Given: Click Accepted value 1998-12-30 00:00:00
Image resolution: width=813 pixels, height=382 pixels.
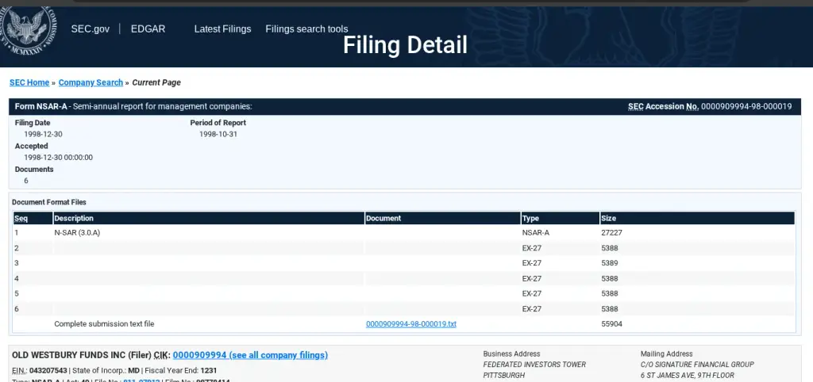Looking at the screenshot, I should (x=58, y=158).
